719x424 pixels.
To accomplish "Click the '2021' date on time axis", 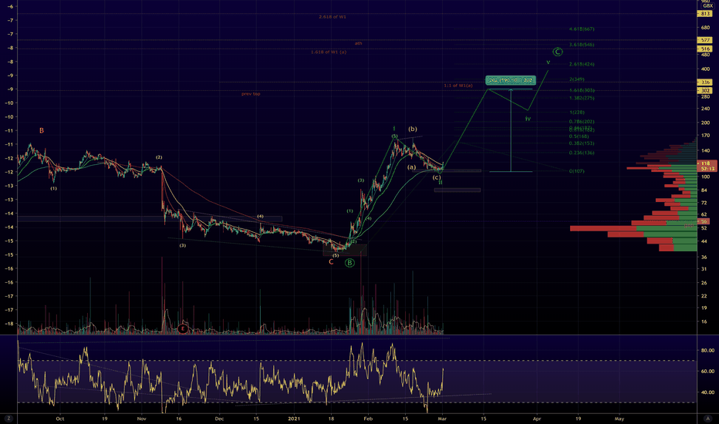I will 294,419.
